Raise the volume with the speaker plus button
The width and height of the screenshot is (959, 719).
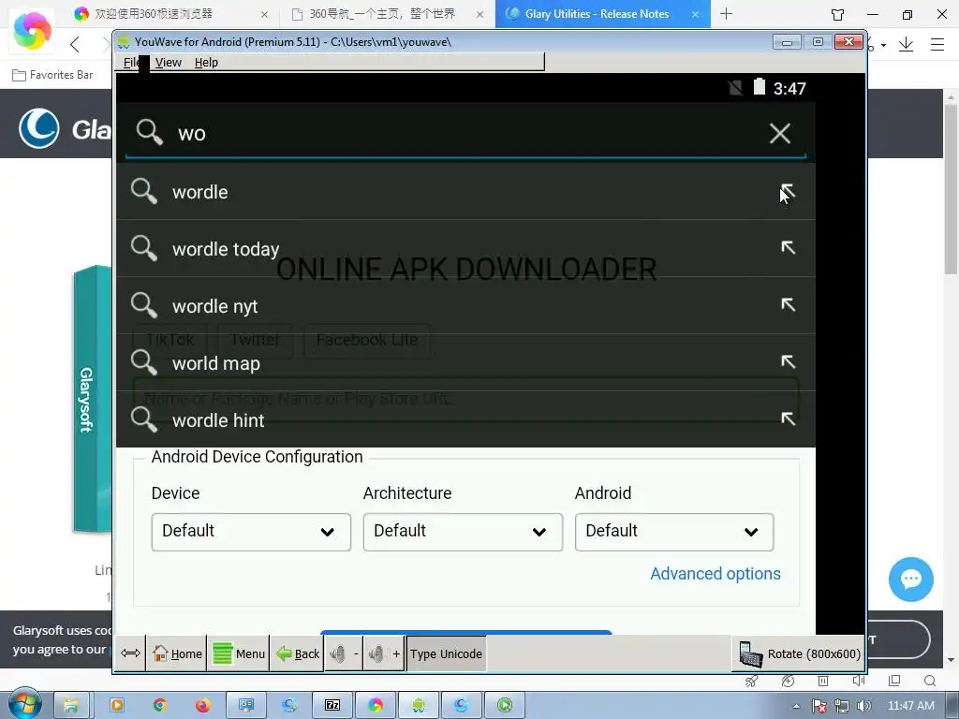384,653
